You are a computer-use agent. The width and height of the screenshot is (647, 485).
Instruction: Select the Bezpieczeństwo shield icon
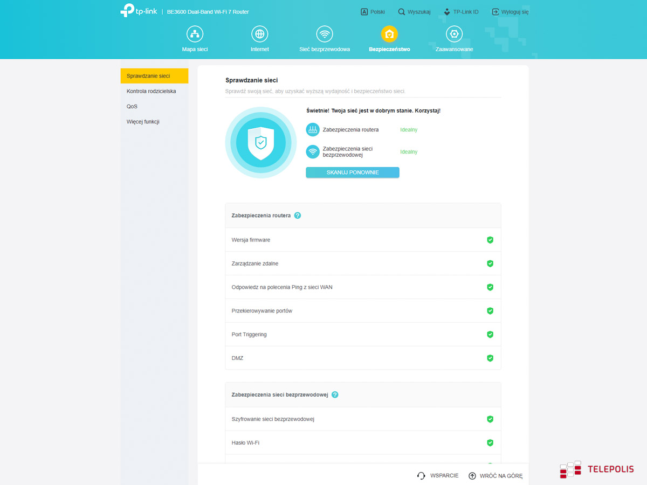coord(389,34)
